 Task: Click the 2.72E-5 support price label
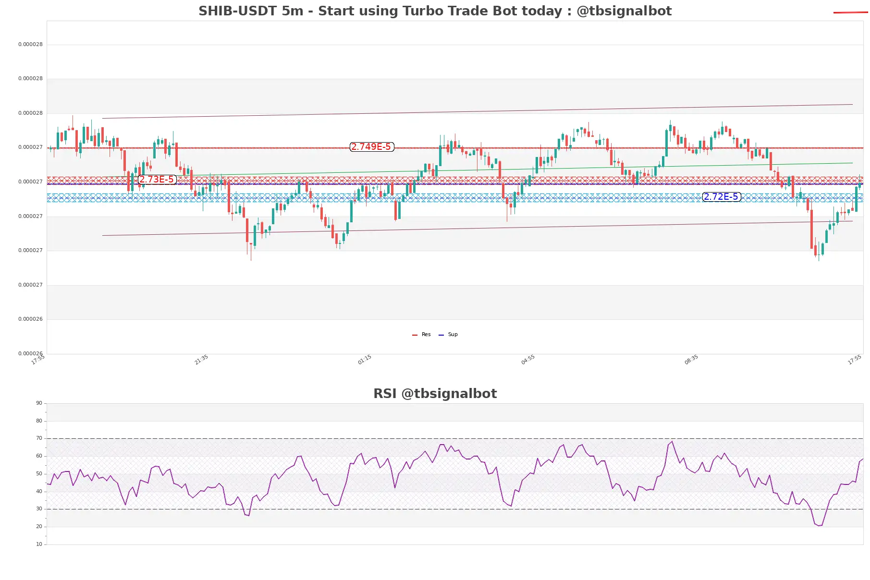pyautogui.click(x=722, y=197)
